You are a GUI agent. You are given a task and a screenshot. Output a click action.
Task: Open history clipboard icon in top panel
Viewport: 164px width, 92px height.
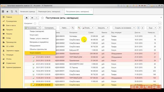(x=12, y=11)
